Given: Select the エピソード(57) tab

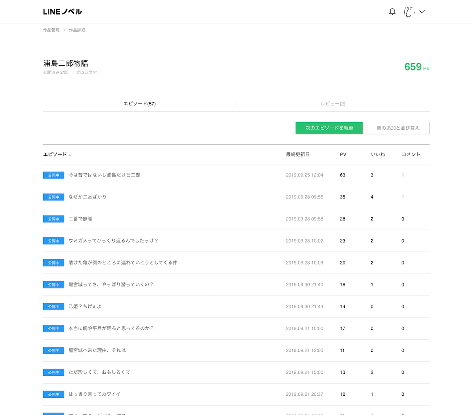Looking at the screenshot, I should point(139,104).
